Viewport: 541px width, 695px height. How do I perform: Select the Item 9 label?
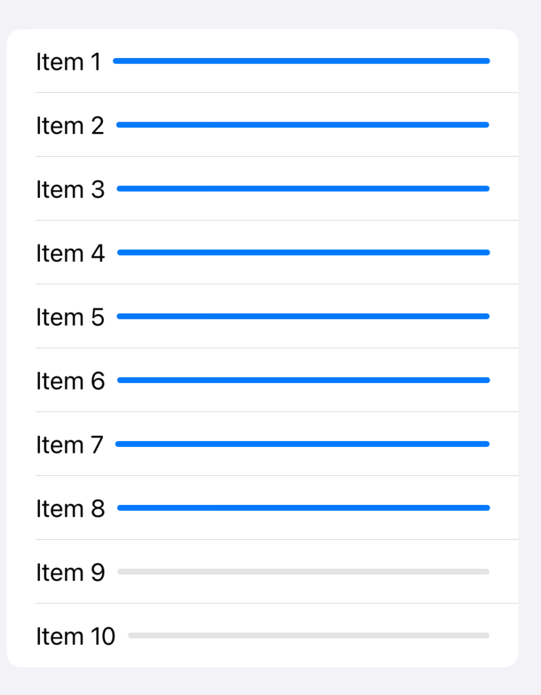pos(70,573)
